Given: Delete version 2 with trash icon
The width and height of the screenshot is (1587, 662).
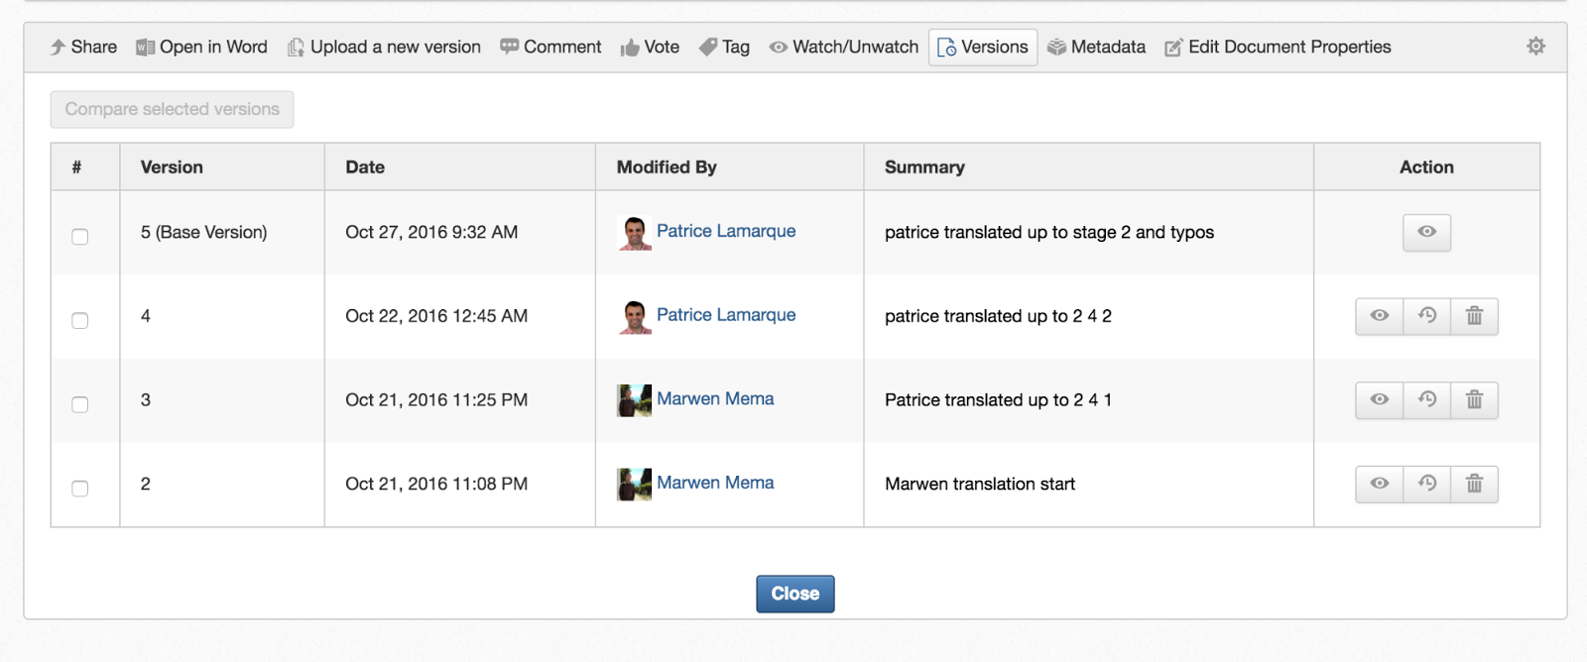Looking at the screenshot, I should (1475, 484).
